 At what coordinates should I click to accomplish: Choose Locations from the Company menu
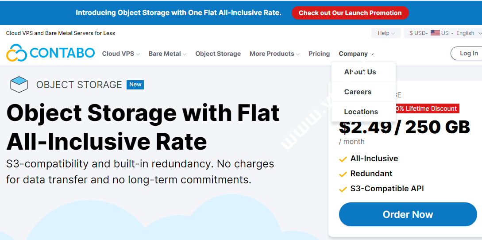(x=361, y=112)
